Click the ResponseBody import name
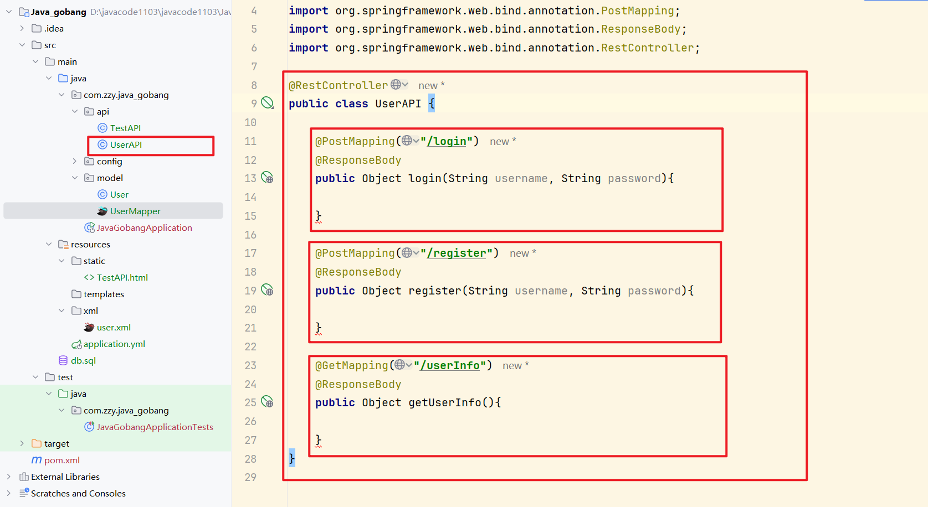This screenshot has width=928, height=507. (x=641, y=29)
